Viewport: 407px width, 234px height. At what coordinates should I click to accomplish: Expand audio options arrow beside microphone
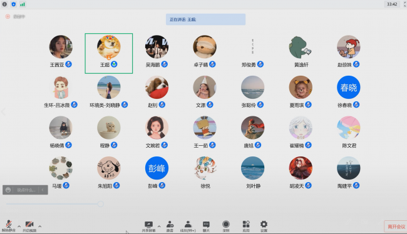(x=19, y=226)
